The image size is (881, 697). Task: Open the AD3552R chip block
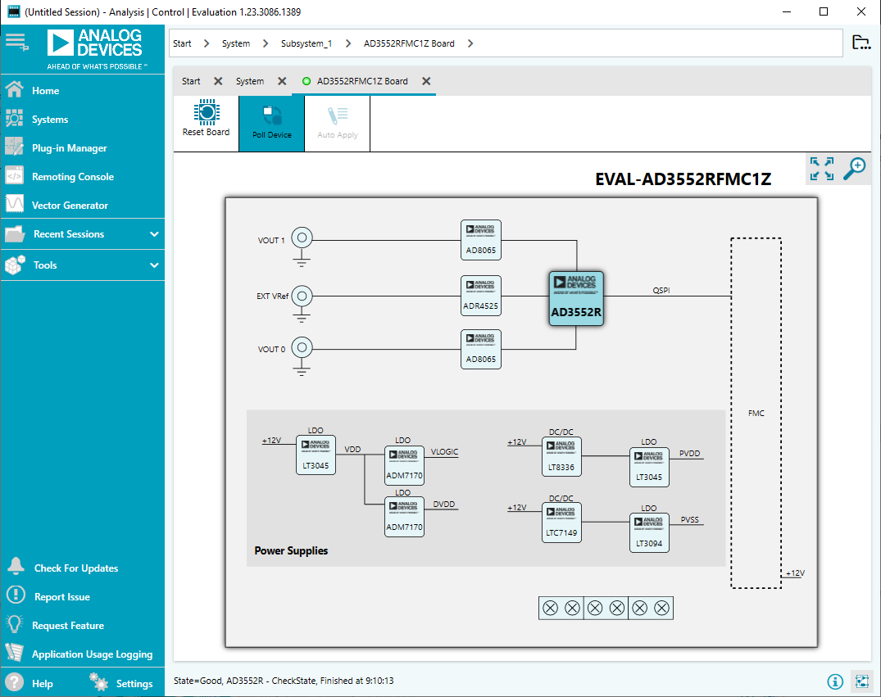click(576, 299)
